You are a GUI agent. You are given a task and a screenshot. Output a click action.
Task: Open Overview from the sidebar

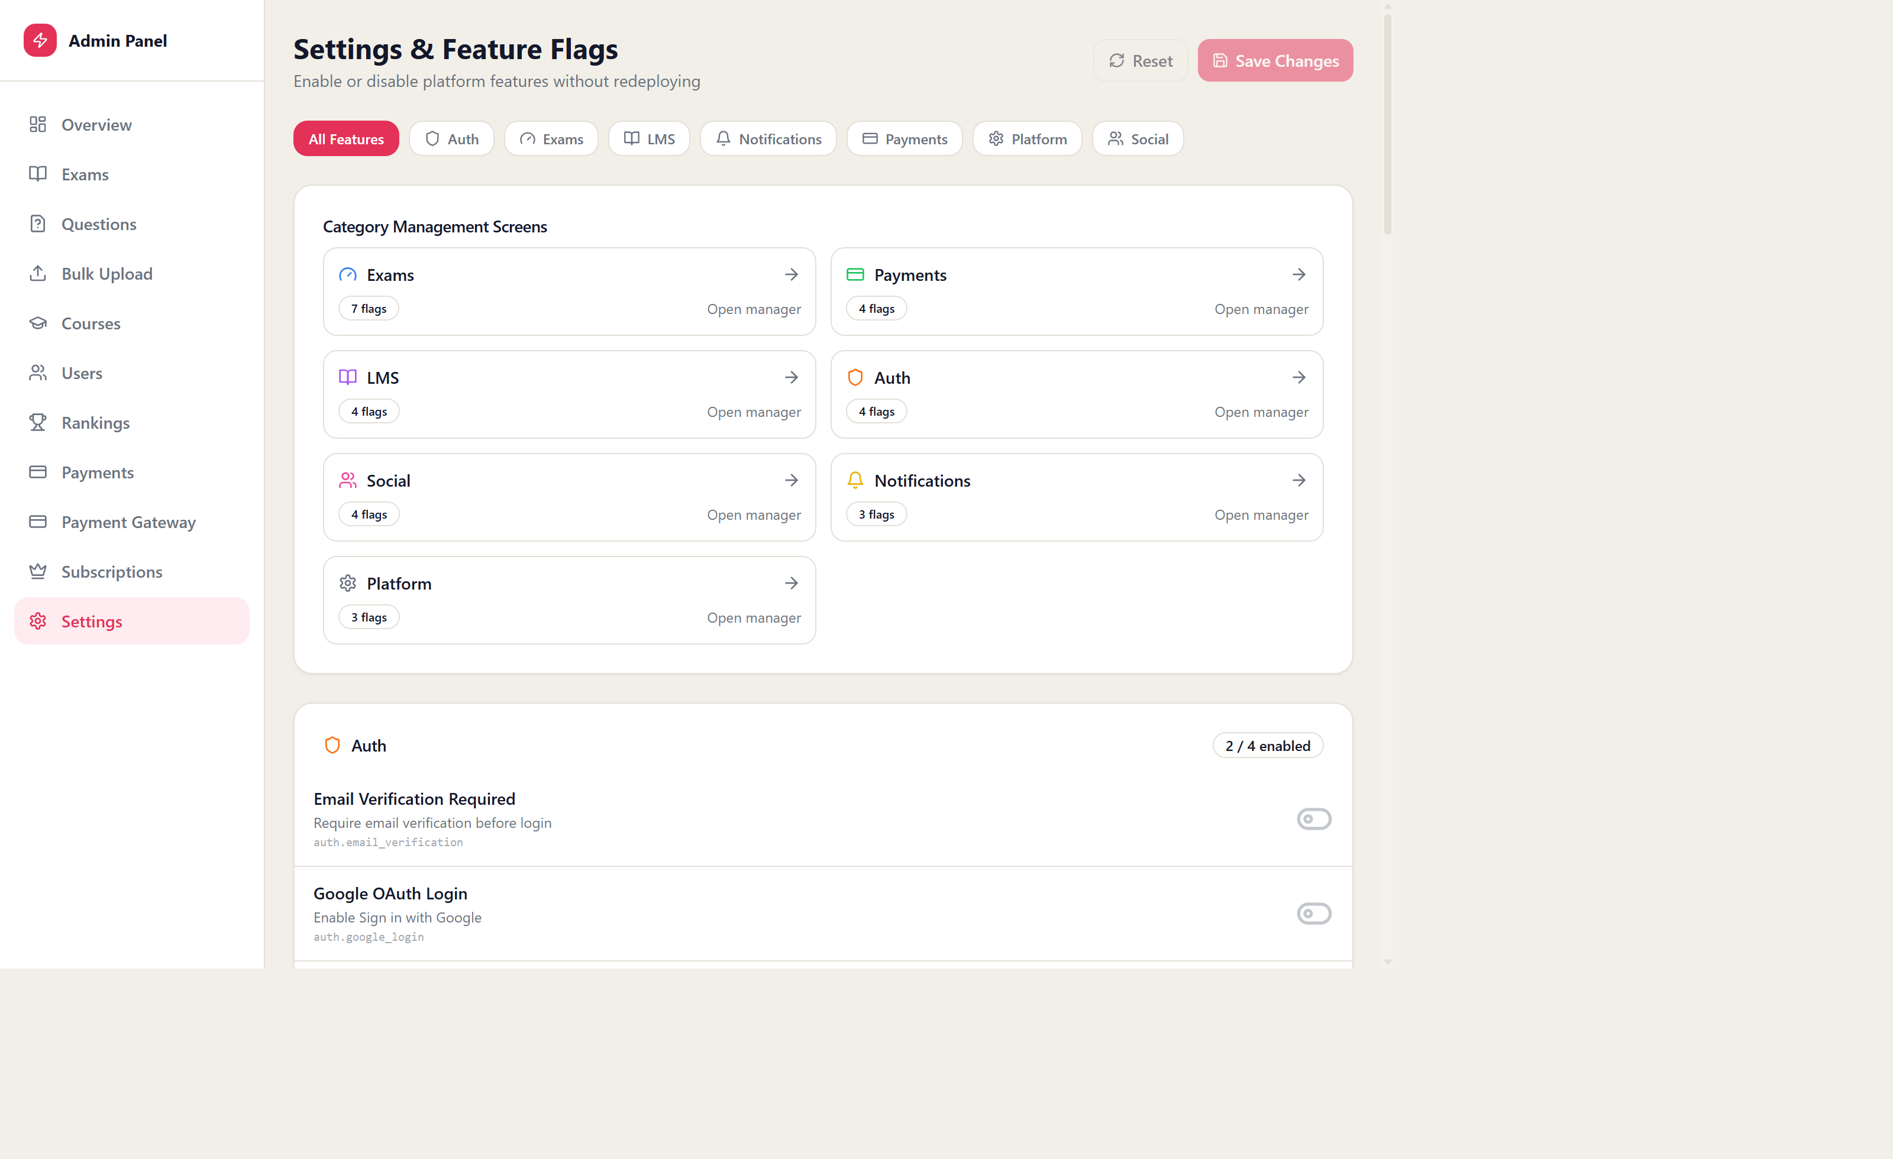pyautogui.click(x=131, y=124)
